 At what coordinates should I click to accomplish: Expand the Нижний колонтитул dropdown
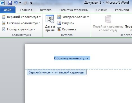click(x=21, y=23)
